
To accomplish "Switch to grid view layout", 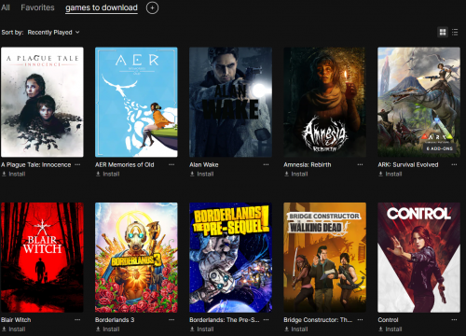I will (x=443, y=32).
